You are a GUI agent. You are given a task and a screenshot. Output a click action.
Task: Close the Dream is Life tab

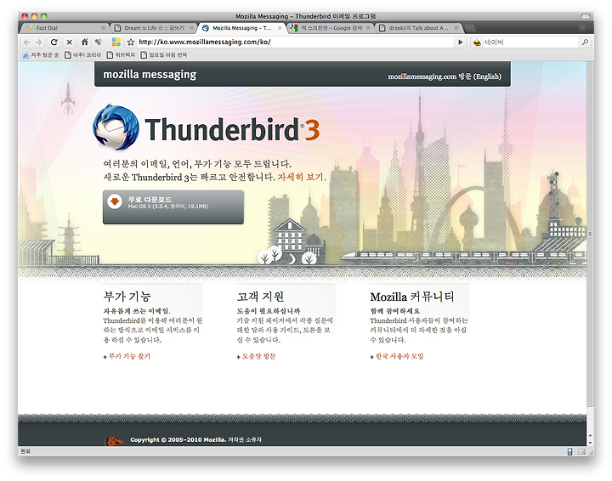pos(191,28)
